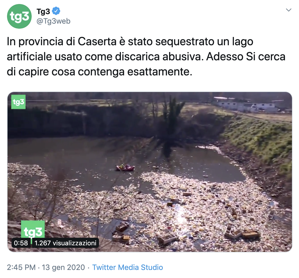Image resolution: width=299 pixels, height=278 pixels.
Task: Select the word Caserta in the tweet text
Action: [97, 41]
